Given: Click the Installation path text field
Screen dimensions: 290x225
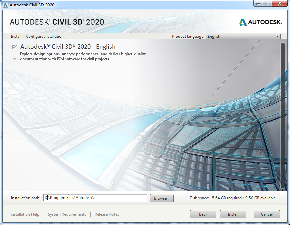Looking at the screenshot, I should [95, 198].
